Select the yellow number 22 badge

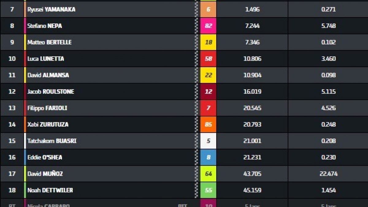coord(208,75)
